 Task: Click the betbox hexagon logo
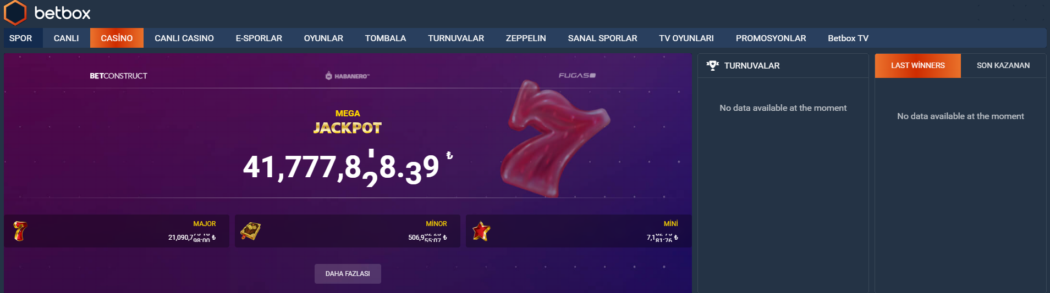[x=15, y=13]
